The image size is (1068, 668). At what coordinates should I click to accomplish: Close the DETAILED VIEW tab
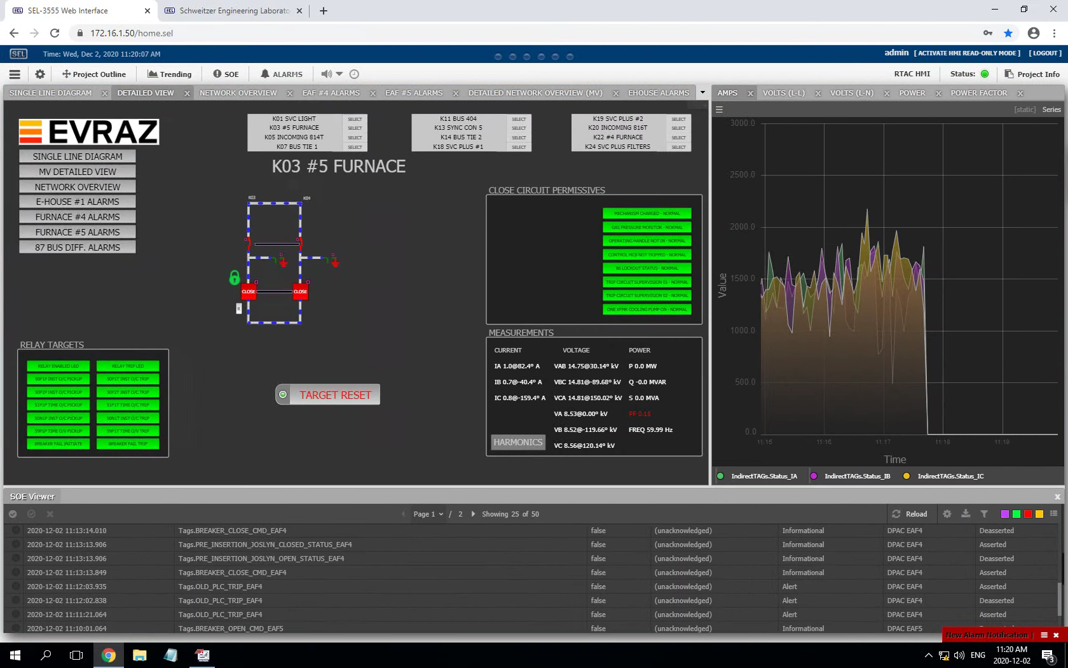(187, 94)
